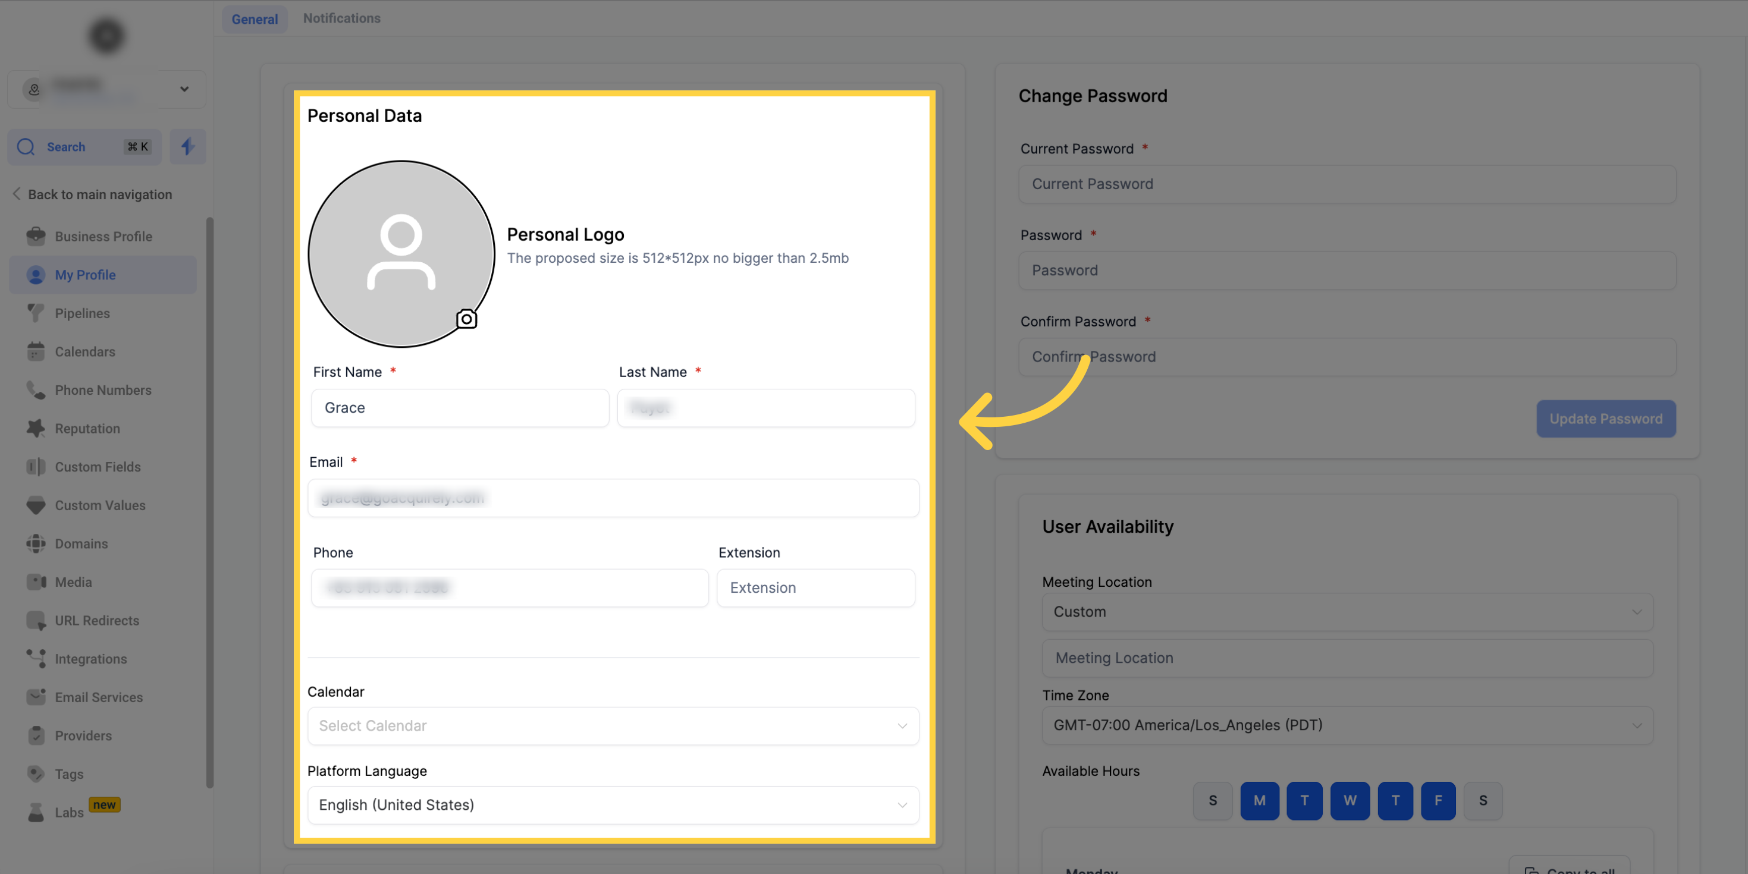Open Phone Numbers settings page
Viewport: 1748px width, 874px height.
pyautogui.click(x=103, y=389)
